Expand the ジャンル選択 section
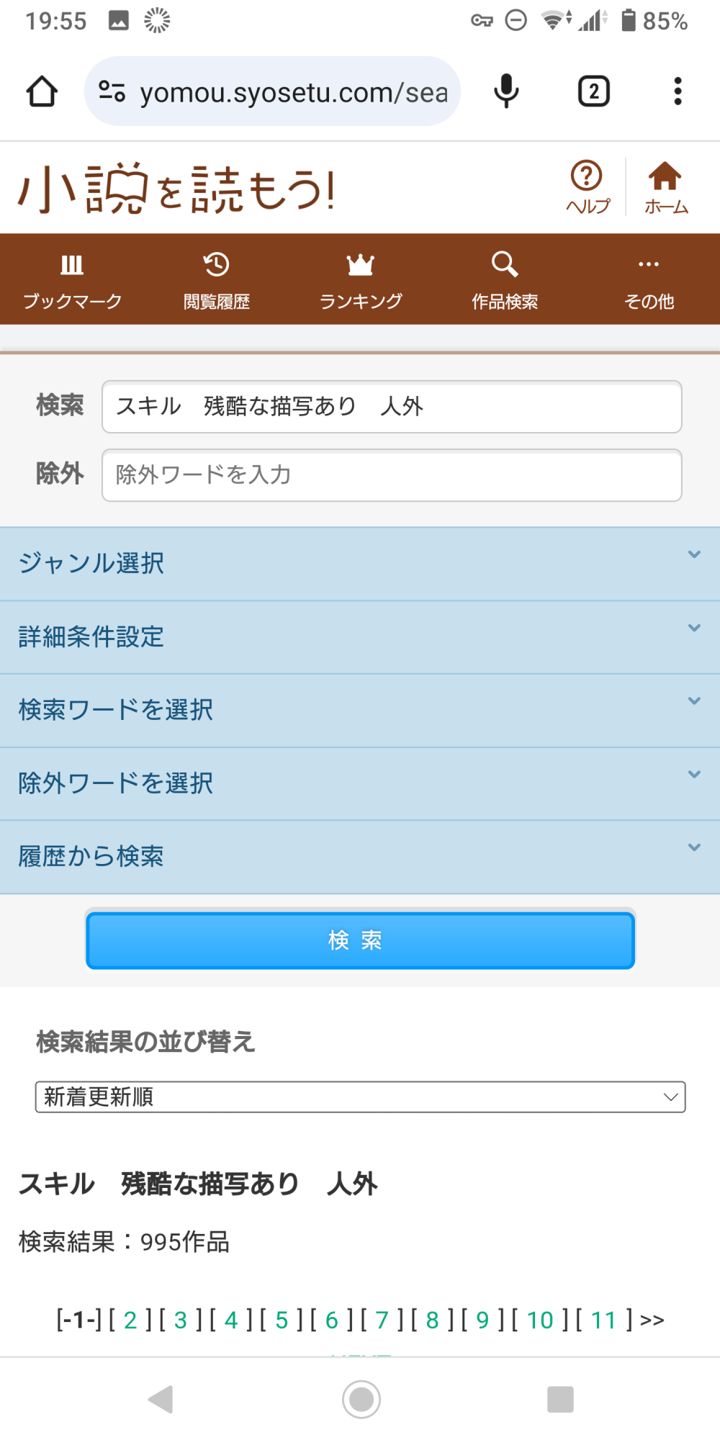The width and height of the screenshot is (720, 1440). coord(360,563)
